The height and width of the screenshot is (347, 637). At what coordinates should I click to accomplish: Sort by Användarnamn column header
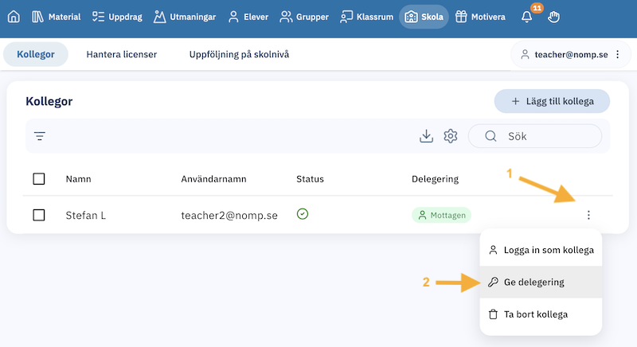[x=213, y=179]
